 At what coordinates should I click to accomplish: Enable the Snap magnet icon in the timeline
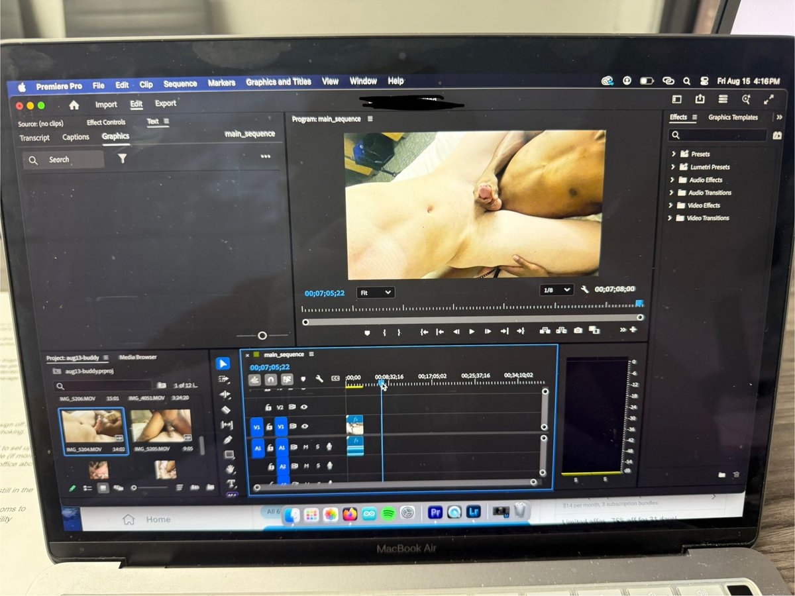[x=270, y=379]
